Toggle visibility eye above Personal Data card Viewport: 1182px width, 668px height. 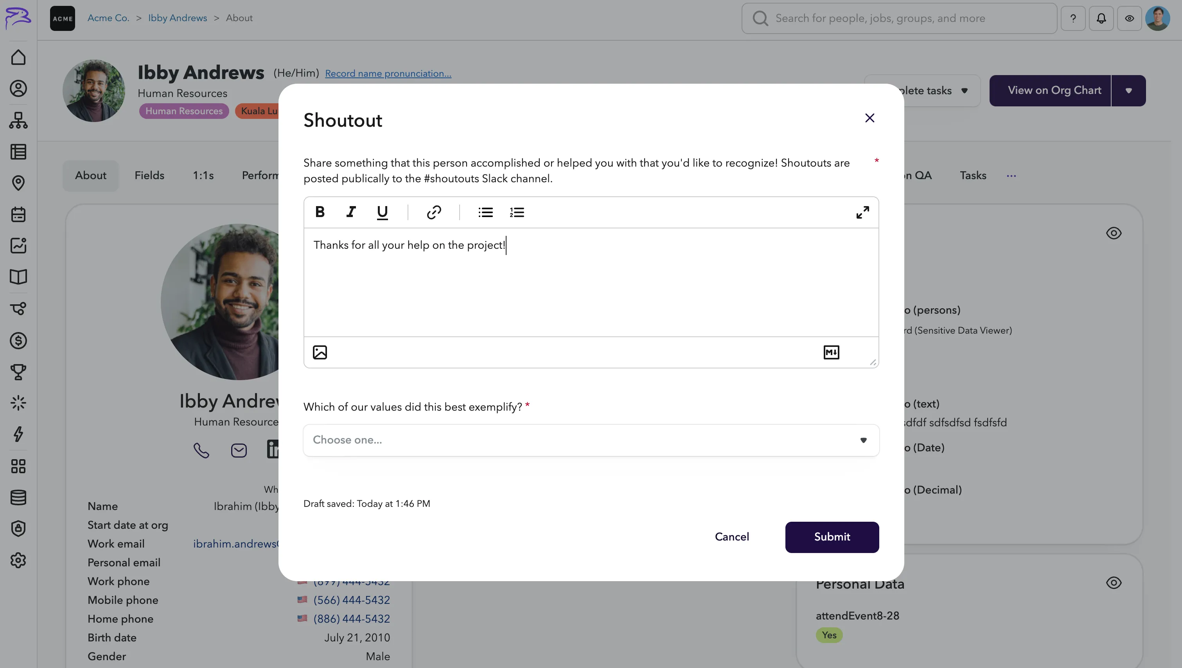[x=1114, y=233]
